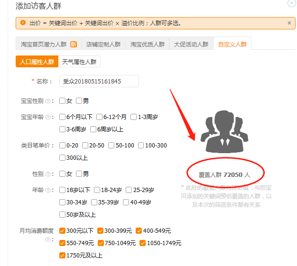The width and height of the screenshot is (297, 266).
Task: Close the orange bid formula notice bar
Action: coord(289,23)
